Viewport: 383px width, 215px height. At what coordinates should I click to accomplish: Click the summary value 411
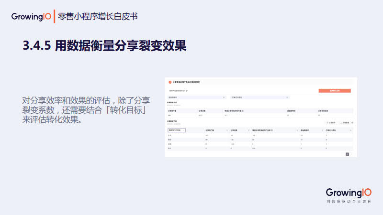[x=226, y=115]
